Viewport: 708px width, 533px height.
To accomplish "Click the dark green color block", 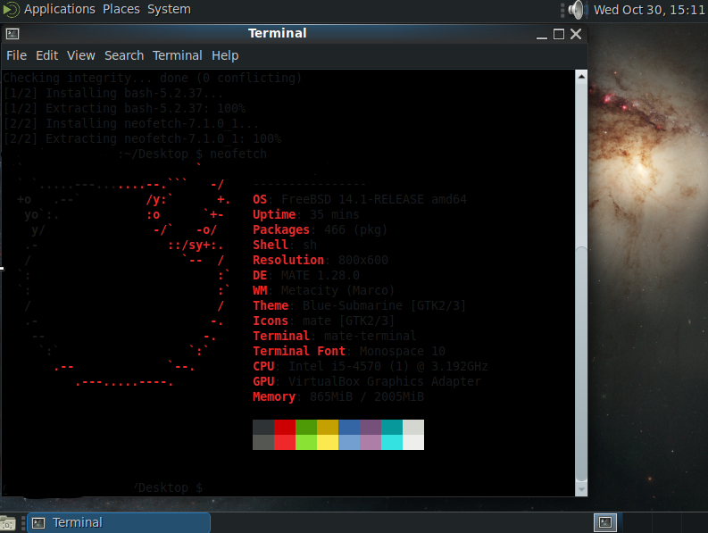I will 306,427.
